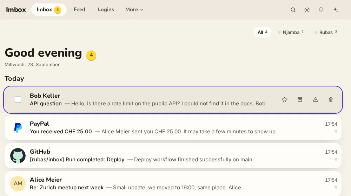Open the notifications bell
This screenshot has width=351, height=196.
point(321,10)
